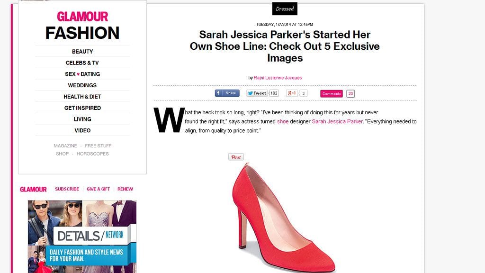Viewport: 485px width, 273px height.
Task: Click the Pin it button above shoe
Action: (236, 157)
